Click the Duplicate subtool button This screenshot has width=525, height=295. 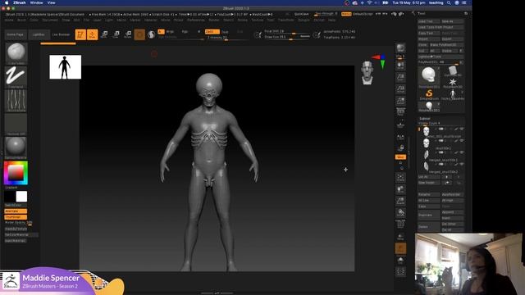point(429,215)
